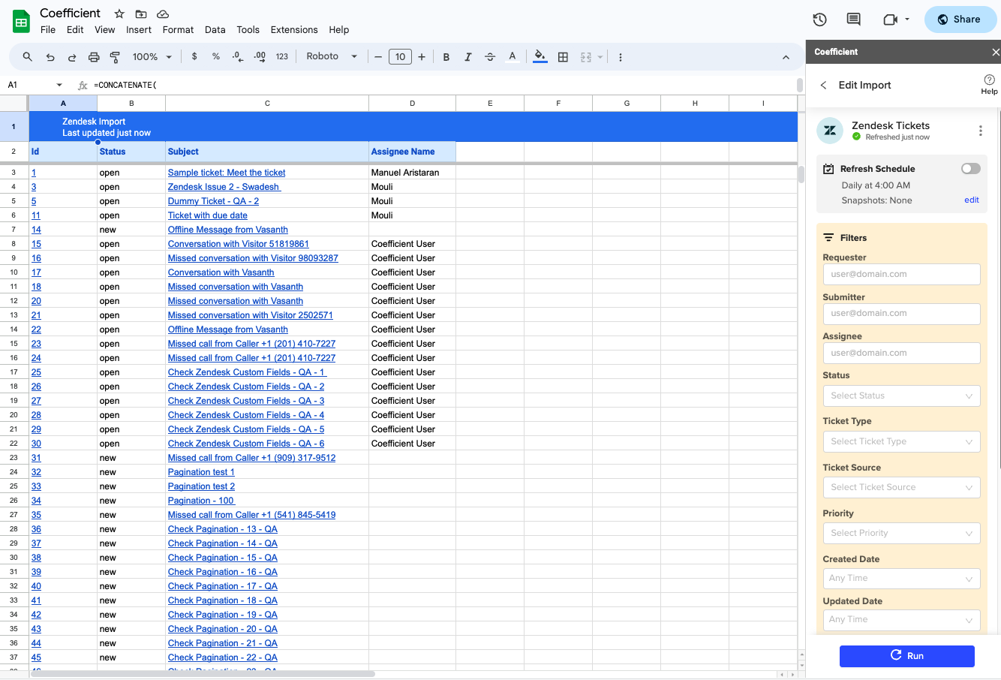Open the Tools menu
The height and width of the screenshot is (680, 1001).
pos(248,30)
